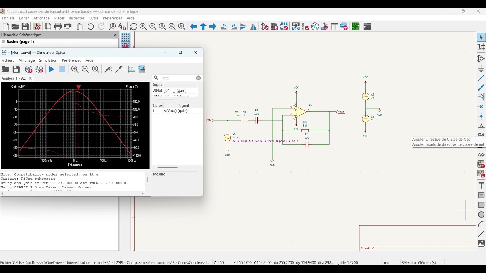486x273 pixels.
Task: Open the Symbol Editor
Action: (x=265, y=27)
